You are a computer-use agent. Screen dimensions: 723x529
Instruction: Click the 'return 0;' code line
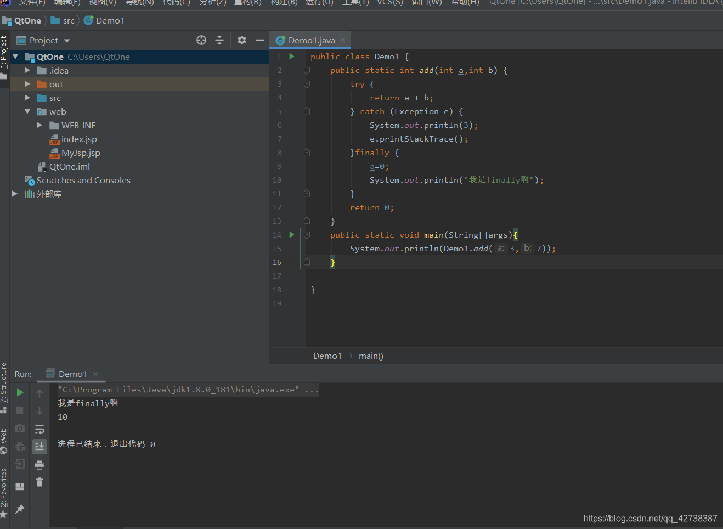[x=372, y=207]
